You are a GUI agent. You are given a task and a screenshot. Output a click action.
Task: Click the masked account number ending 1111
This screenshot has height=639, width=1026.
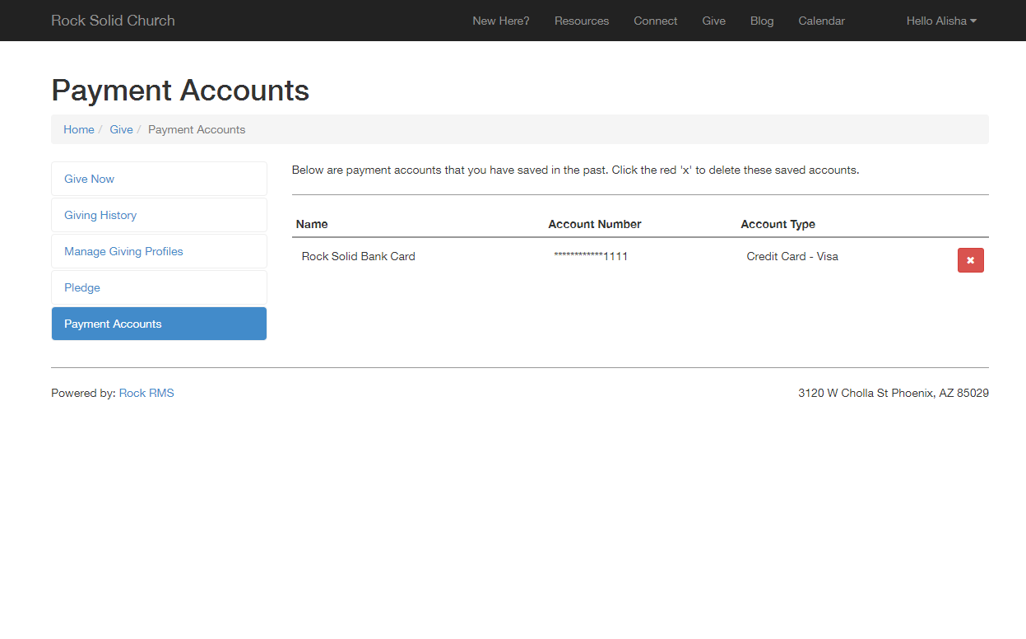click(591, 256)
